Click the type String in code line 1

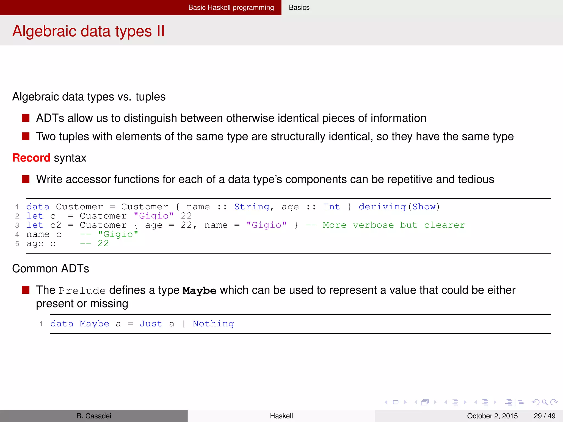252,207
